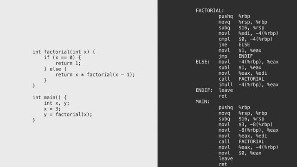Click 'int factorial(int x) {' line
The width and height of the screenshot is (297, 167).
(64, 52)
